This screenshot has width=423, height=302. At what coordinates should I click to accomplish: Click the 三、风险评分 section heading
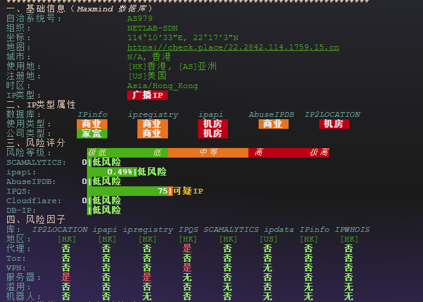(35, 143)
